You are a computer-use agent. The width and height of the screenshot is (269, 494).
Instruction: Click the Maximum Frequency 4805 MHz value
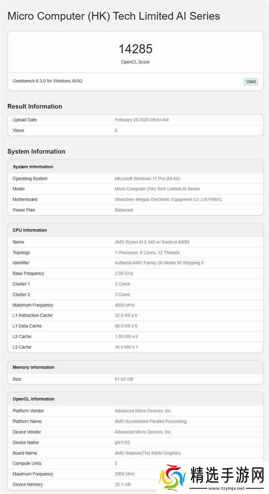pos(124,305)
